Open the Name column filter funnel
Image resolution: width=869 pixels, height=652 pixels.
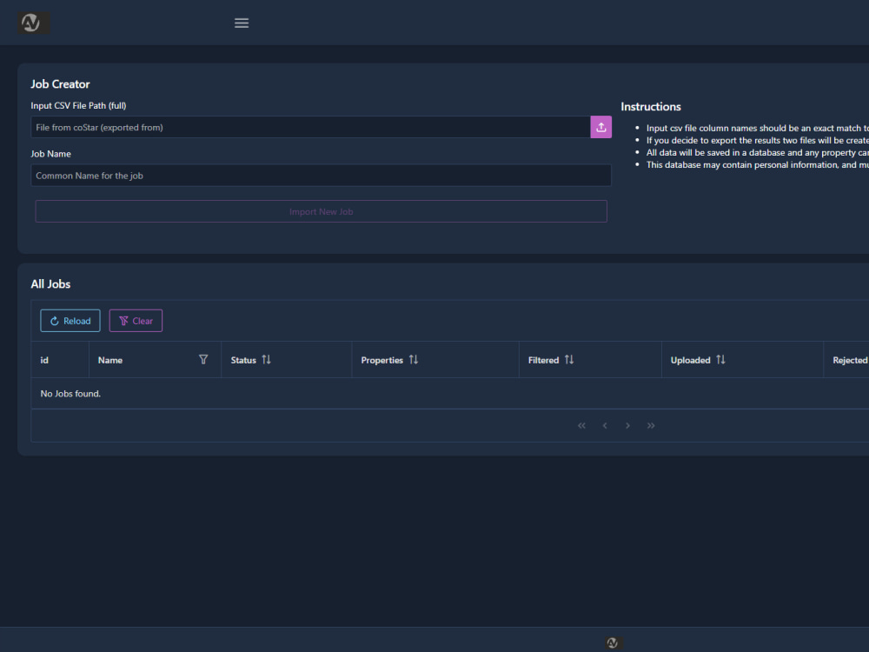(203, 359)
